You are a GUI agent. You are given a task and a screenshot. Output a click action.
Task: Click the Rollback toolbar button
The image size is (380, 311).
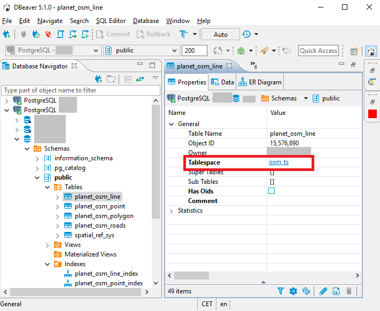153,34
